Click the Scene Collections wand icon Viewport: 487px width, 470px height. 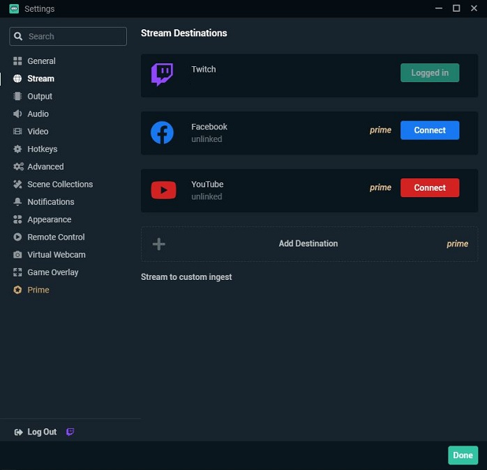click(x=17, y=185)
